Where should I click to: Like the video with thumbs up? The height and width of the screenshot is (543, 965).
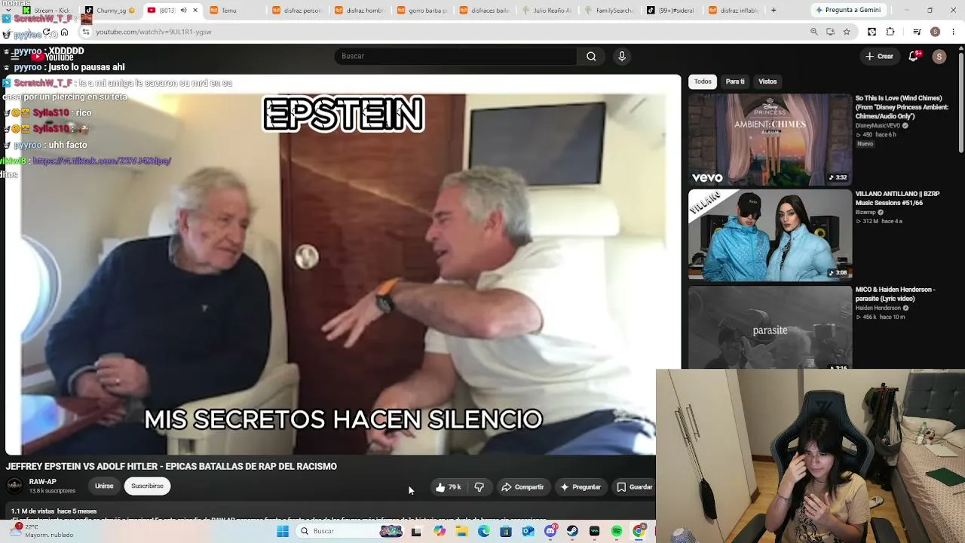point(449,487)
